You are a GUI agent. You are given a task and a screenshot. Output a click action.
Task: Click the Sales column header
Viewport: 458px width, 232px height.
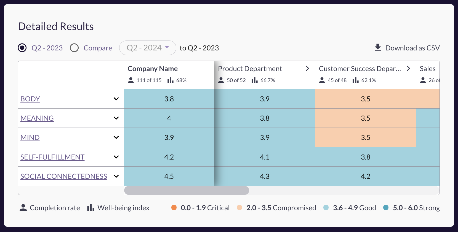(x=427, y=69)
